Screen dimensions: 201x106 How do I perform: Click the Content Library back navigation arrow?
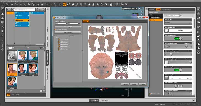(8, 10)
